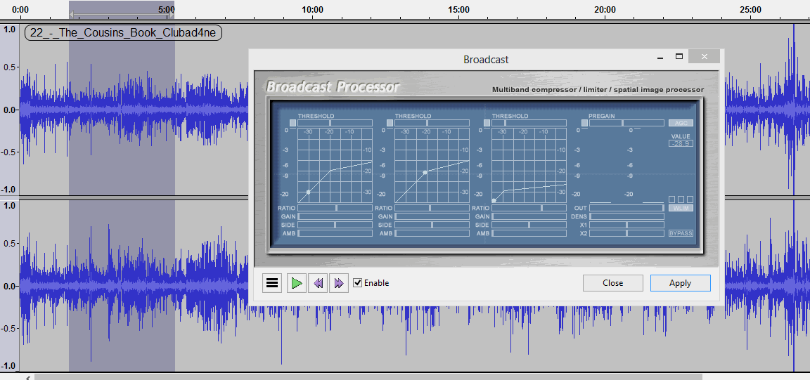This screenshot has width=810, height=380.
Task: Toggle third band square button beside Threshold
Action: point(487,123)
